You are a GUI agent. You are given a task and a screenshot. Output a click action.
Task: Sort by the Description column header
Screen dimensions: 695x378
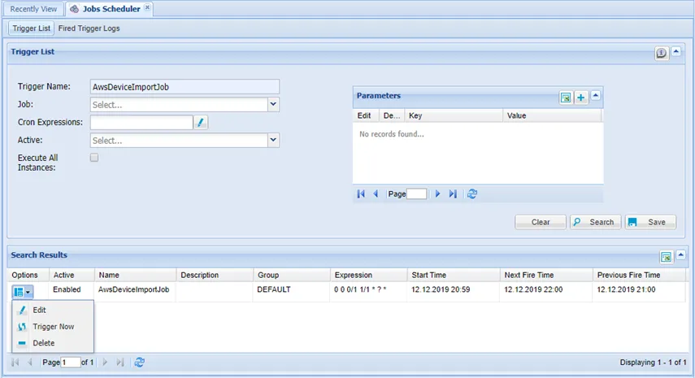pyautogui.click(x=215, y=276)
